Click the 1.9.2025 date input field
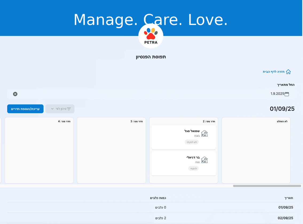This screenshot has height=224, width=303. pyautogui.click(x=151, y=94)
